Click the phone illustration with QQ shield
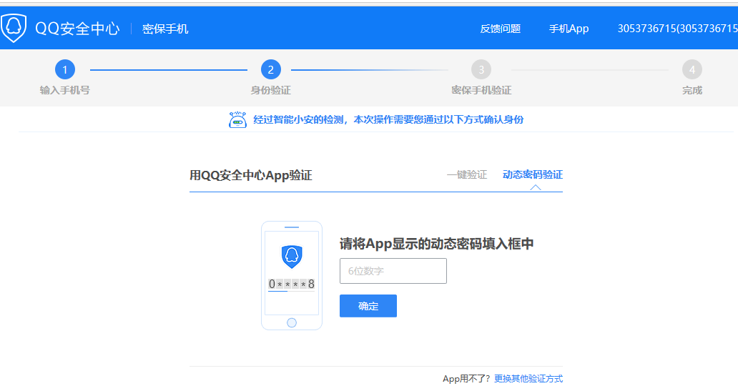This screenshot has height=386, width=738. click(292, 275)
